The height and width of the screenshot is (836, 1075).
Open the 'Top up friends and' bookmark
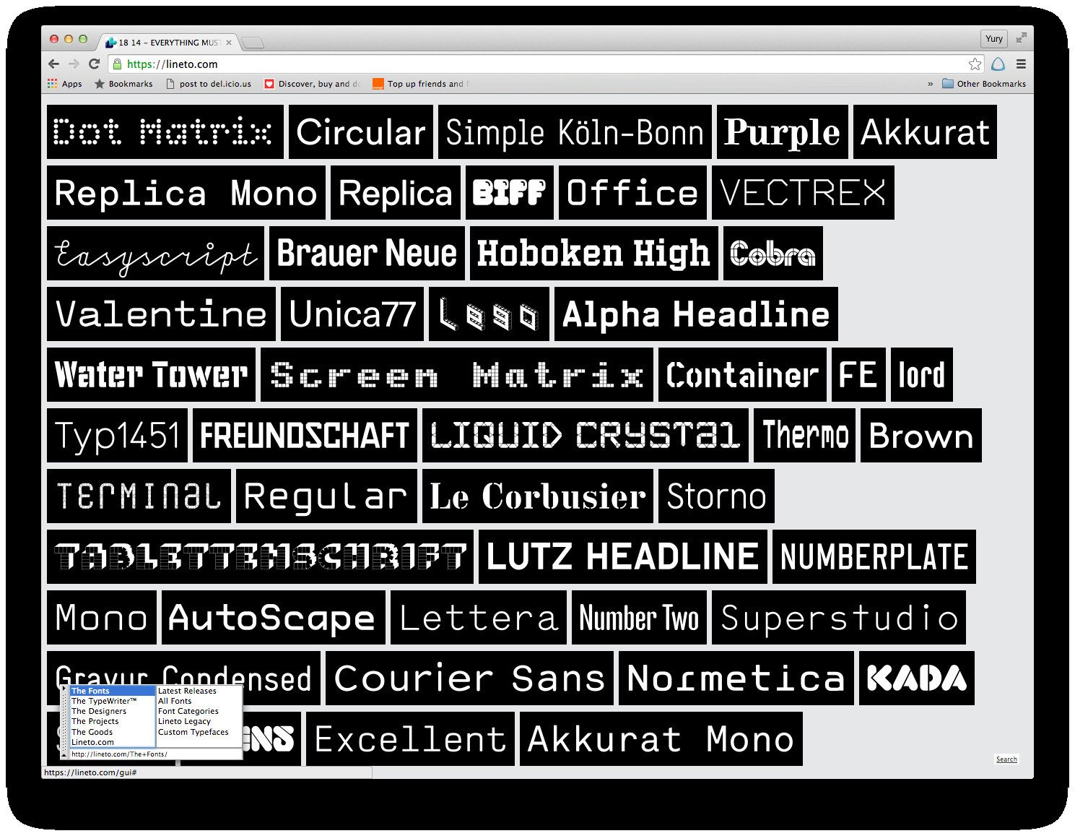tap(421, 84)
